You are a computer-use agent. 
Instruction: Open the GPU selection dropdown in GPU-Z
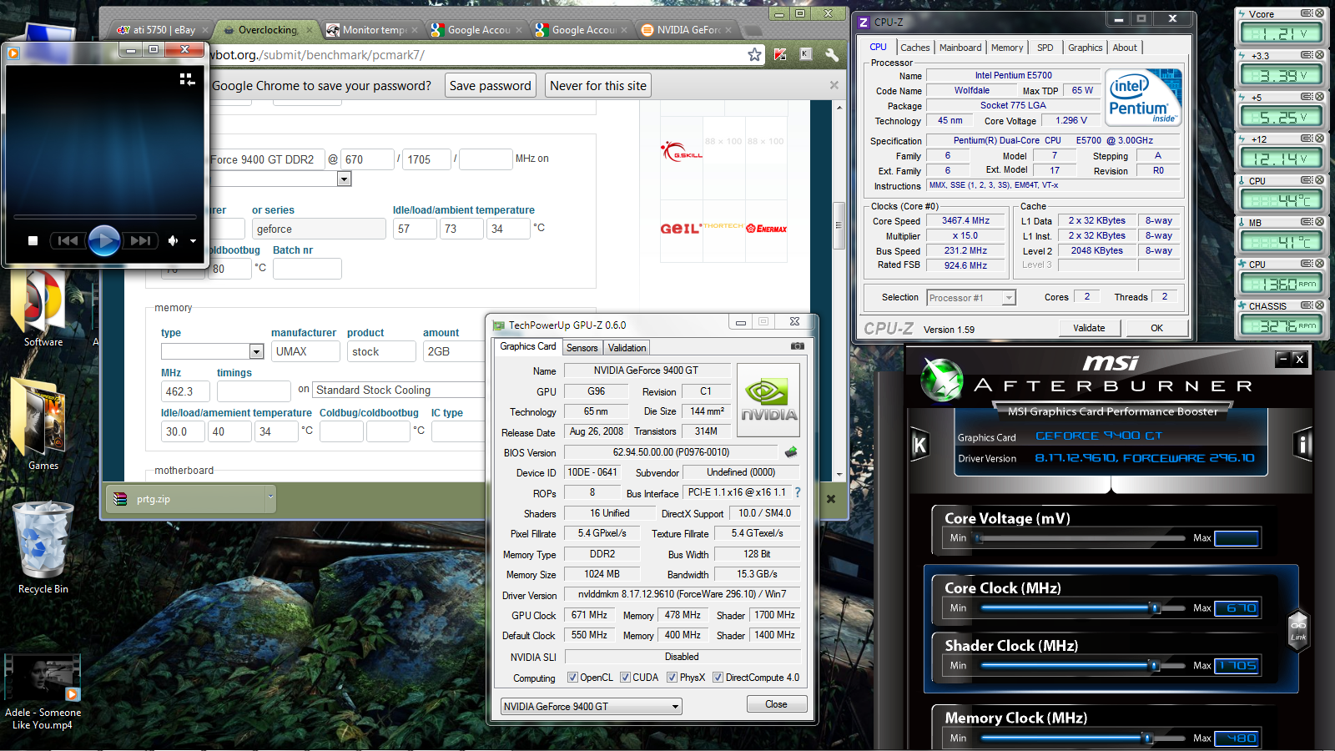pyautogui.click(x=591, y=707)
